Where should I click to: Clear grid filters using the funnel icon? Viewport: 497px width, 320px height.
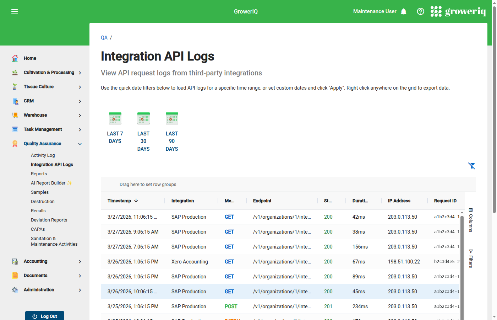471,166
